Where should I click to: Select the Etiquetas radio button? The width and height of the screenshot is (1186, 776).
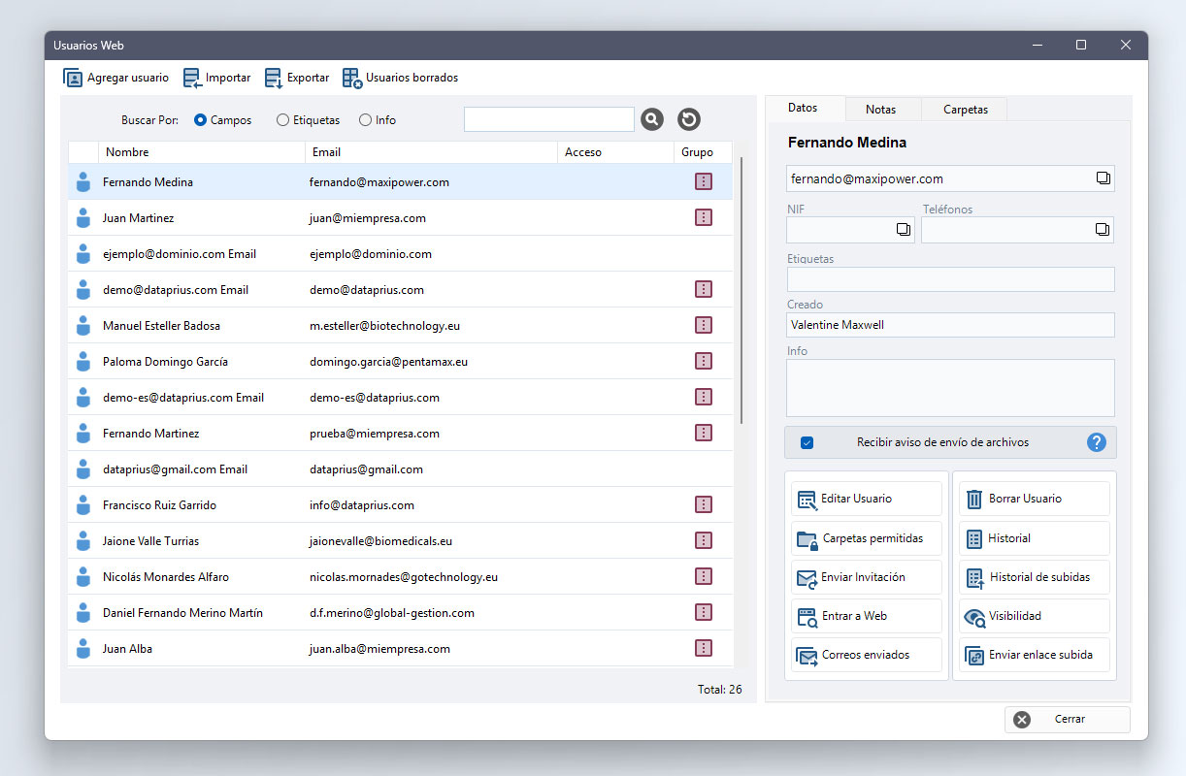coord(282,120)
